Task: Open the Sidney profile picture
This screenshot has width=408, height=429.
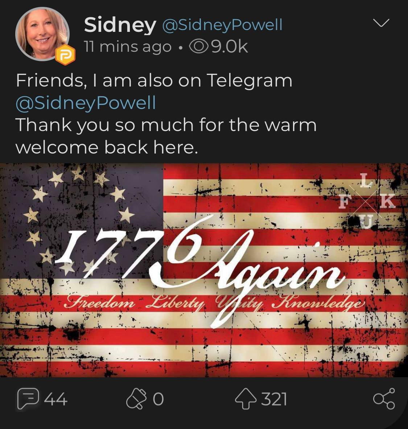Action: click(x=42, y=33)
